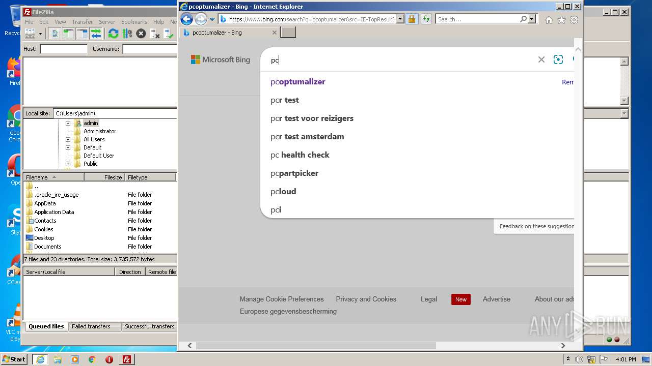This screenshot has height=366, width=652.
Task: Switch to Queued files tab
Action: (x=46, y=326)
